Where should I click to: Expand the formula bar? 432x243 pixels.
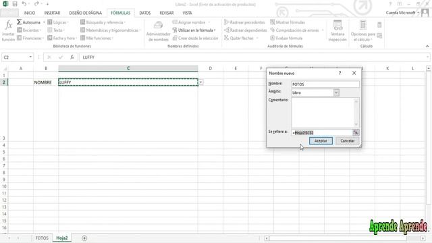coord(427,57)
